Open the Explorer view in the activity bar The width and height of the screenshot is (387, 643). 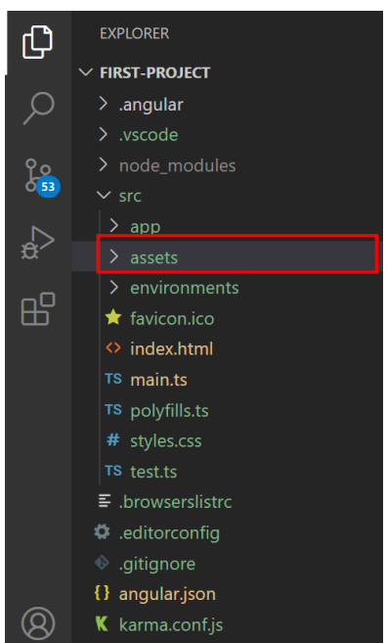click(x=38, y=42)
